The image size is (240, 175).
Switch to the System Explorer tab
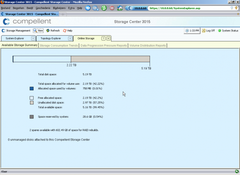(15, 39)
